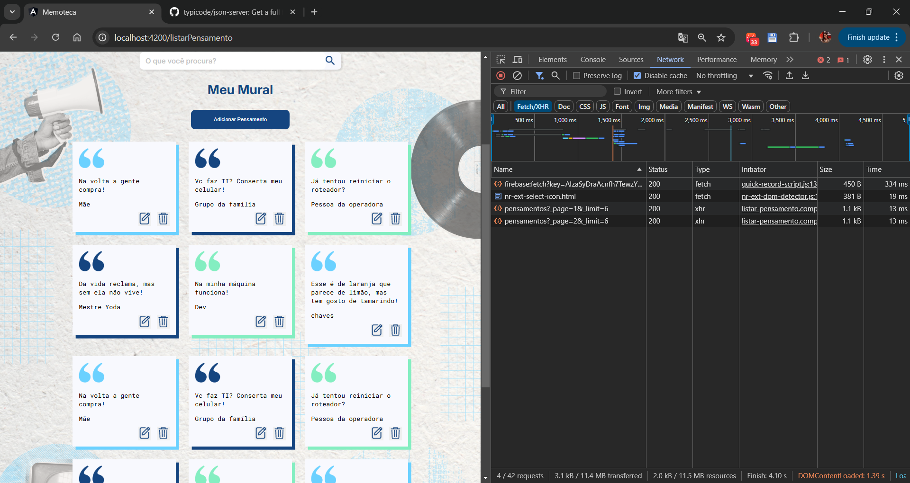Screen dimensions: 910x483
Task: Toggle the All request type filter
Action: [x=500, y=107]
